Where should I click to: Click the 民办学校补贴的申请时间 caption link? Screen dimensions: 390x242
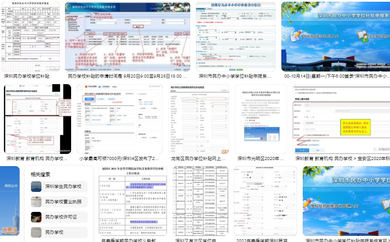tap(127, 76)
